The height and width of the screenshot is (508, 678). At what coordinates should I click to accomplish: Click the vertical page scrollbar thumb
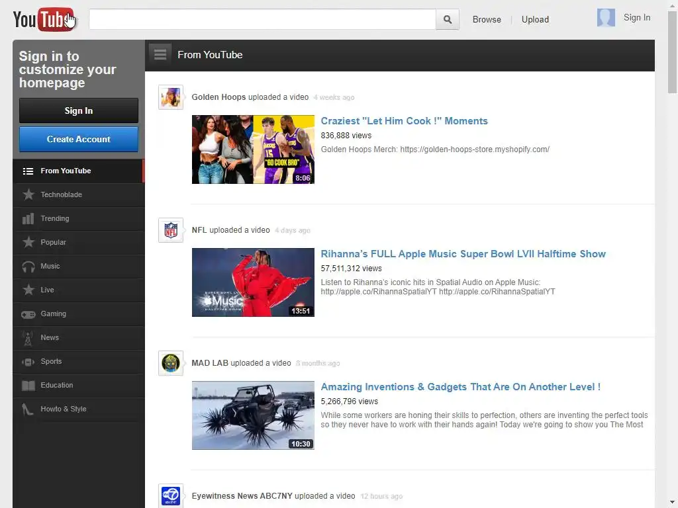[672, 51]
